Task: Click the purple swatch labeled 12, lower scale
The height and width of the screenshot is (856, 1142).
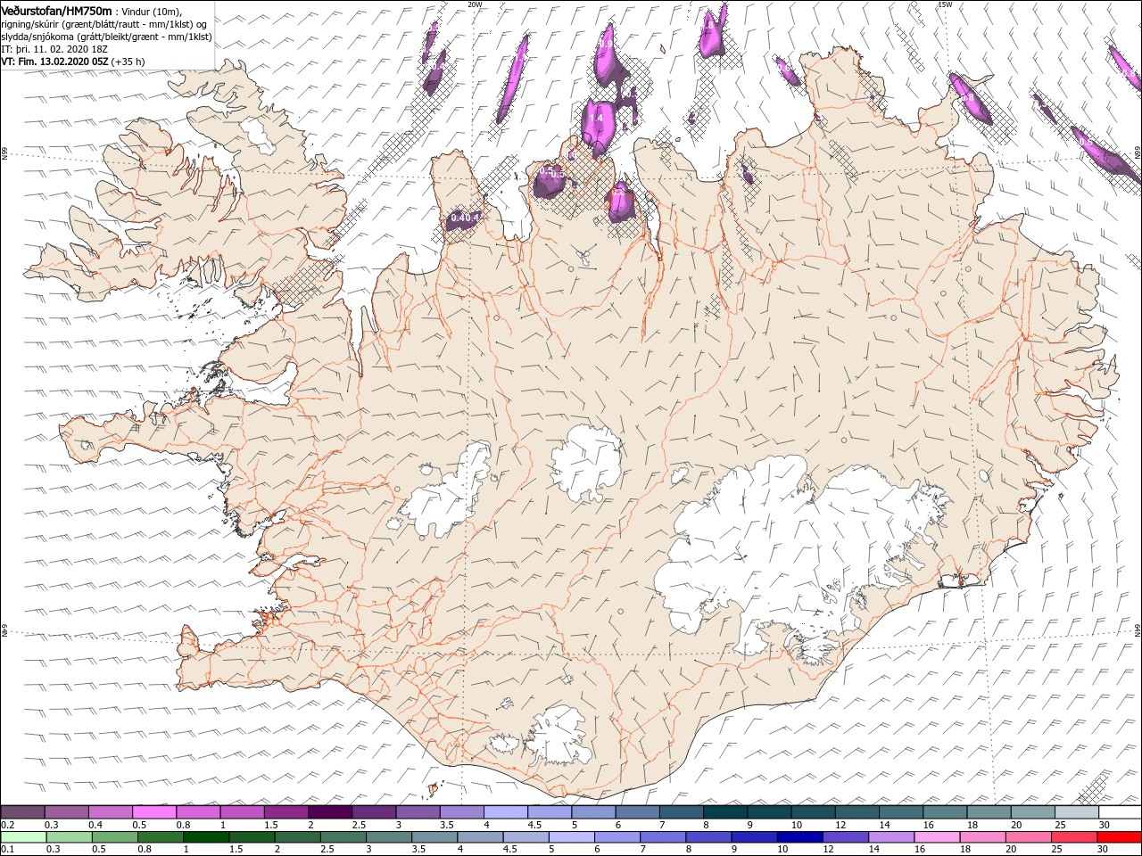Action: pos(845,837)
